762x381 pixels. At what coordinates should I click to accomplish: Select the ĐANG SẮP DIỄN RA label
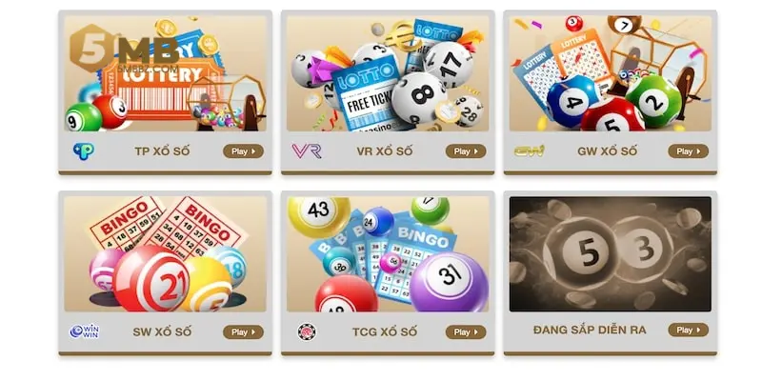click(x=590, y=330)
